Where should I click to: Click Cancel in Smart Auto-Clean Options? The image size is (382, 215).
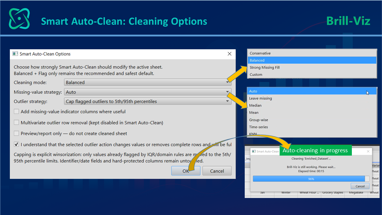click(x=217, y=171)
